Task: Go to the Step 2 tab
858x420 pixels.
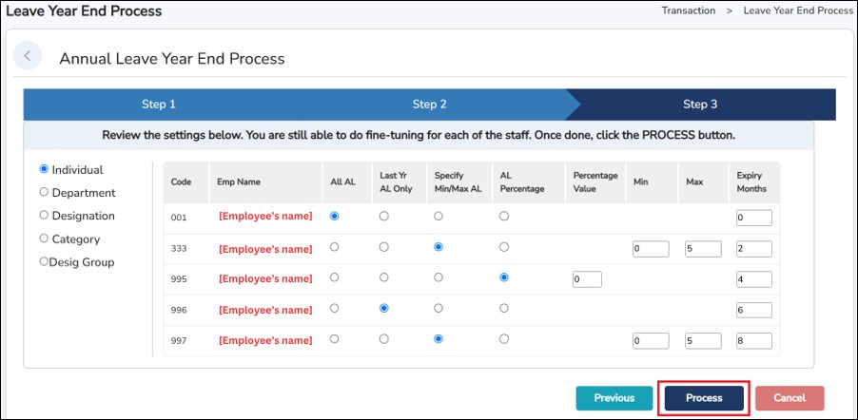Action: point(429,105)
